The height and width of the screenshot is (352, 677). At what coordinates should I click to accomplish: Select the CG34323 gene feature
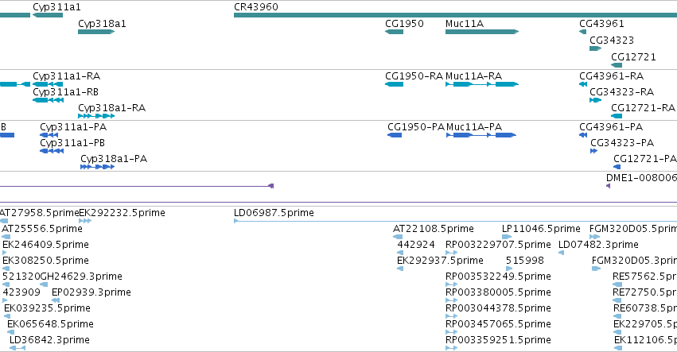(x=595, y=48)
